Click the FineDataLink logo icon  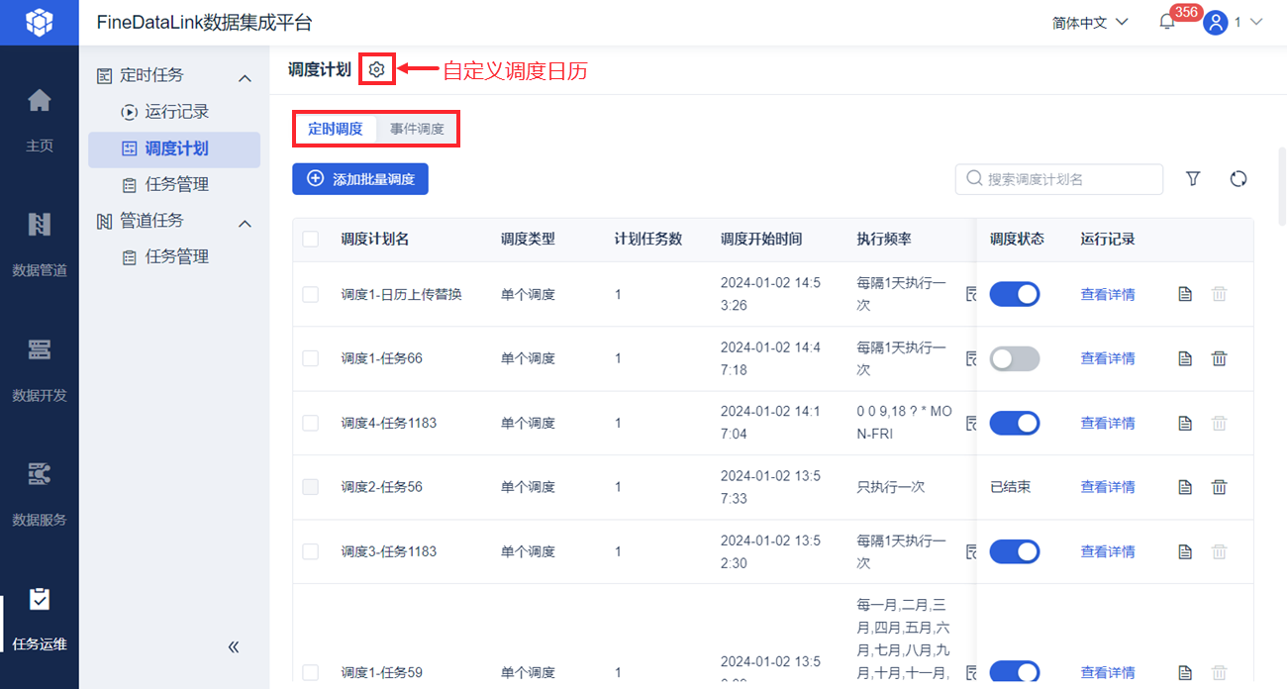pos(39,22)
